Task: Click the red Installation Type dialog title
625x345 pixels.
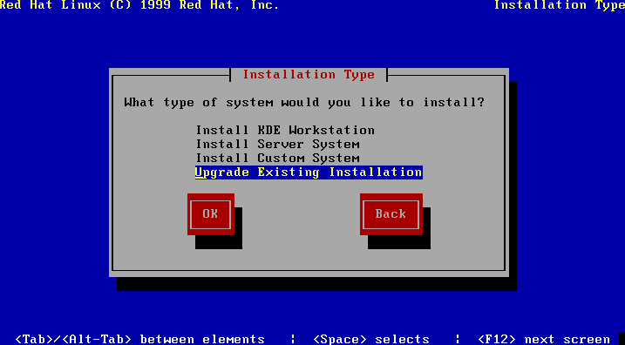Action: click(309, 75)
